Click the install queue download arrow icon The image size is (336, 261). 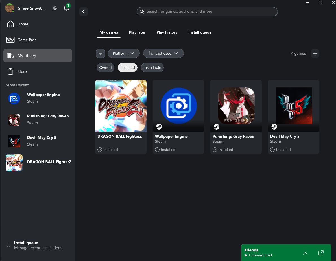coord(8,245)
